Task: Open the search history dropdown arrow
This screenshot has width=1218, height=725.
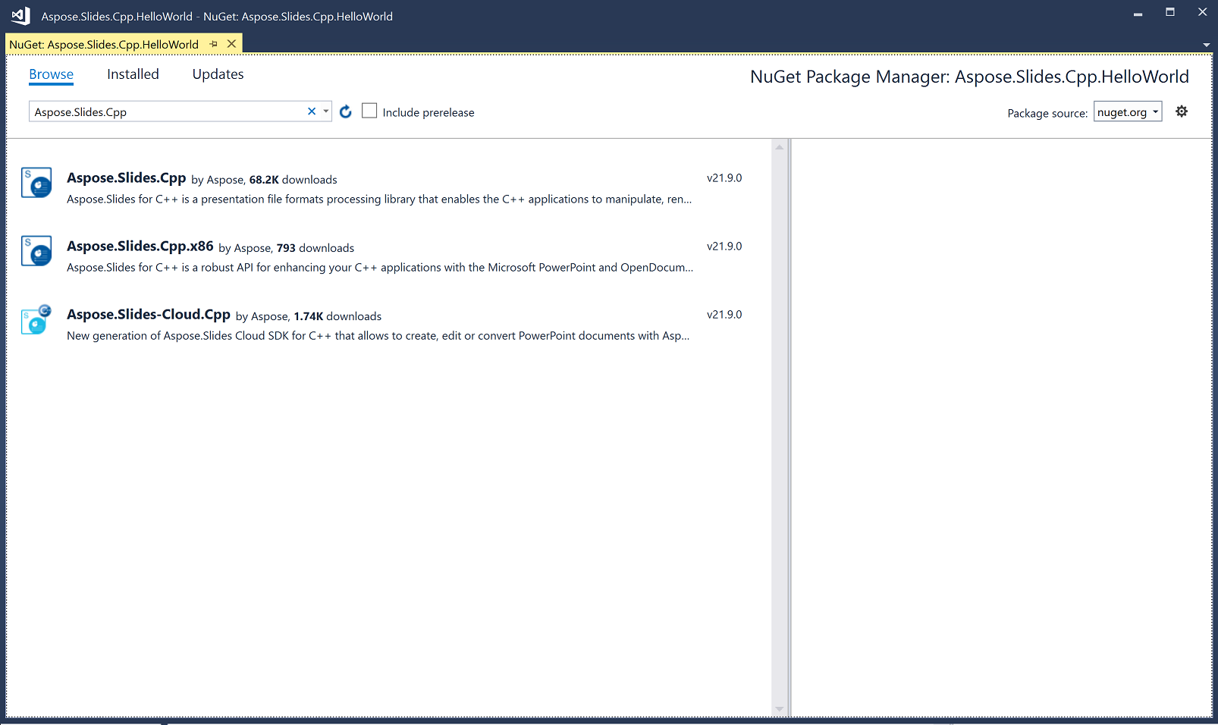Action: (x=326, y=111)
